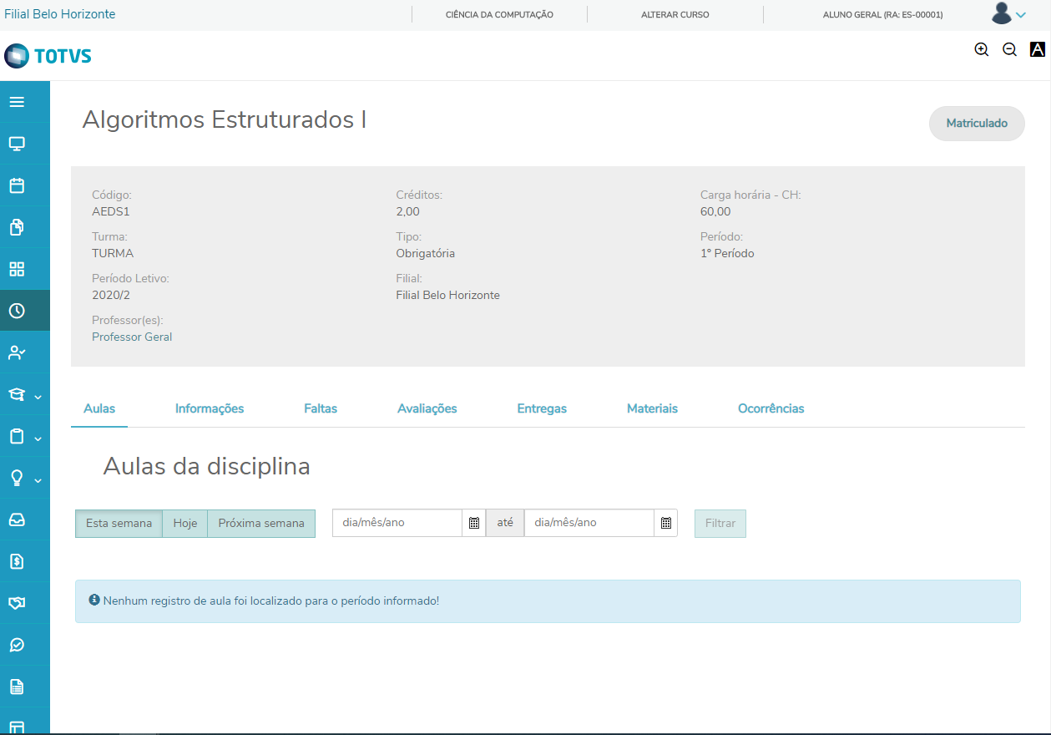This screenshot has width=1051, height=735.
Task: Click the zoom in magnifier icon
Action: coord(982,49)
